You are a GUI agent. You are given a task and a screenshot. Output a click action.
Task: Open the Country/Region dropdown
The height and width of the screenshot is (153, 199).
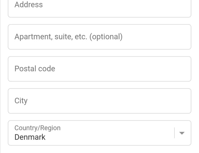point(99,133)
